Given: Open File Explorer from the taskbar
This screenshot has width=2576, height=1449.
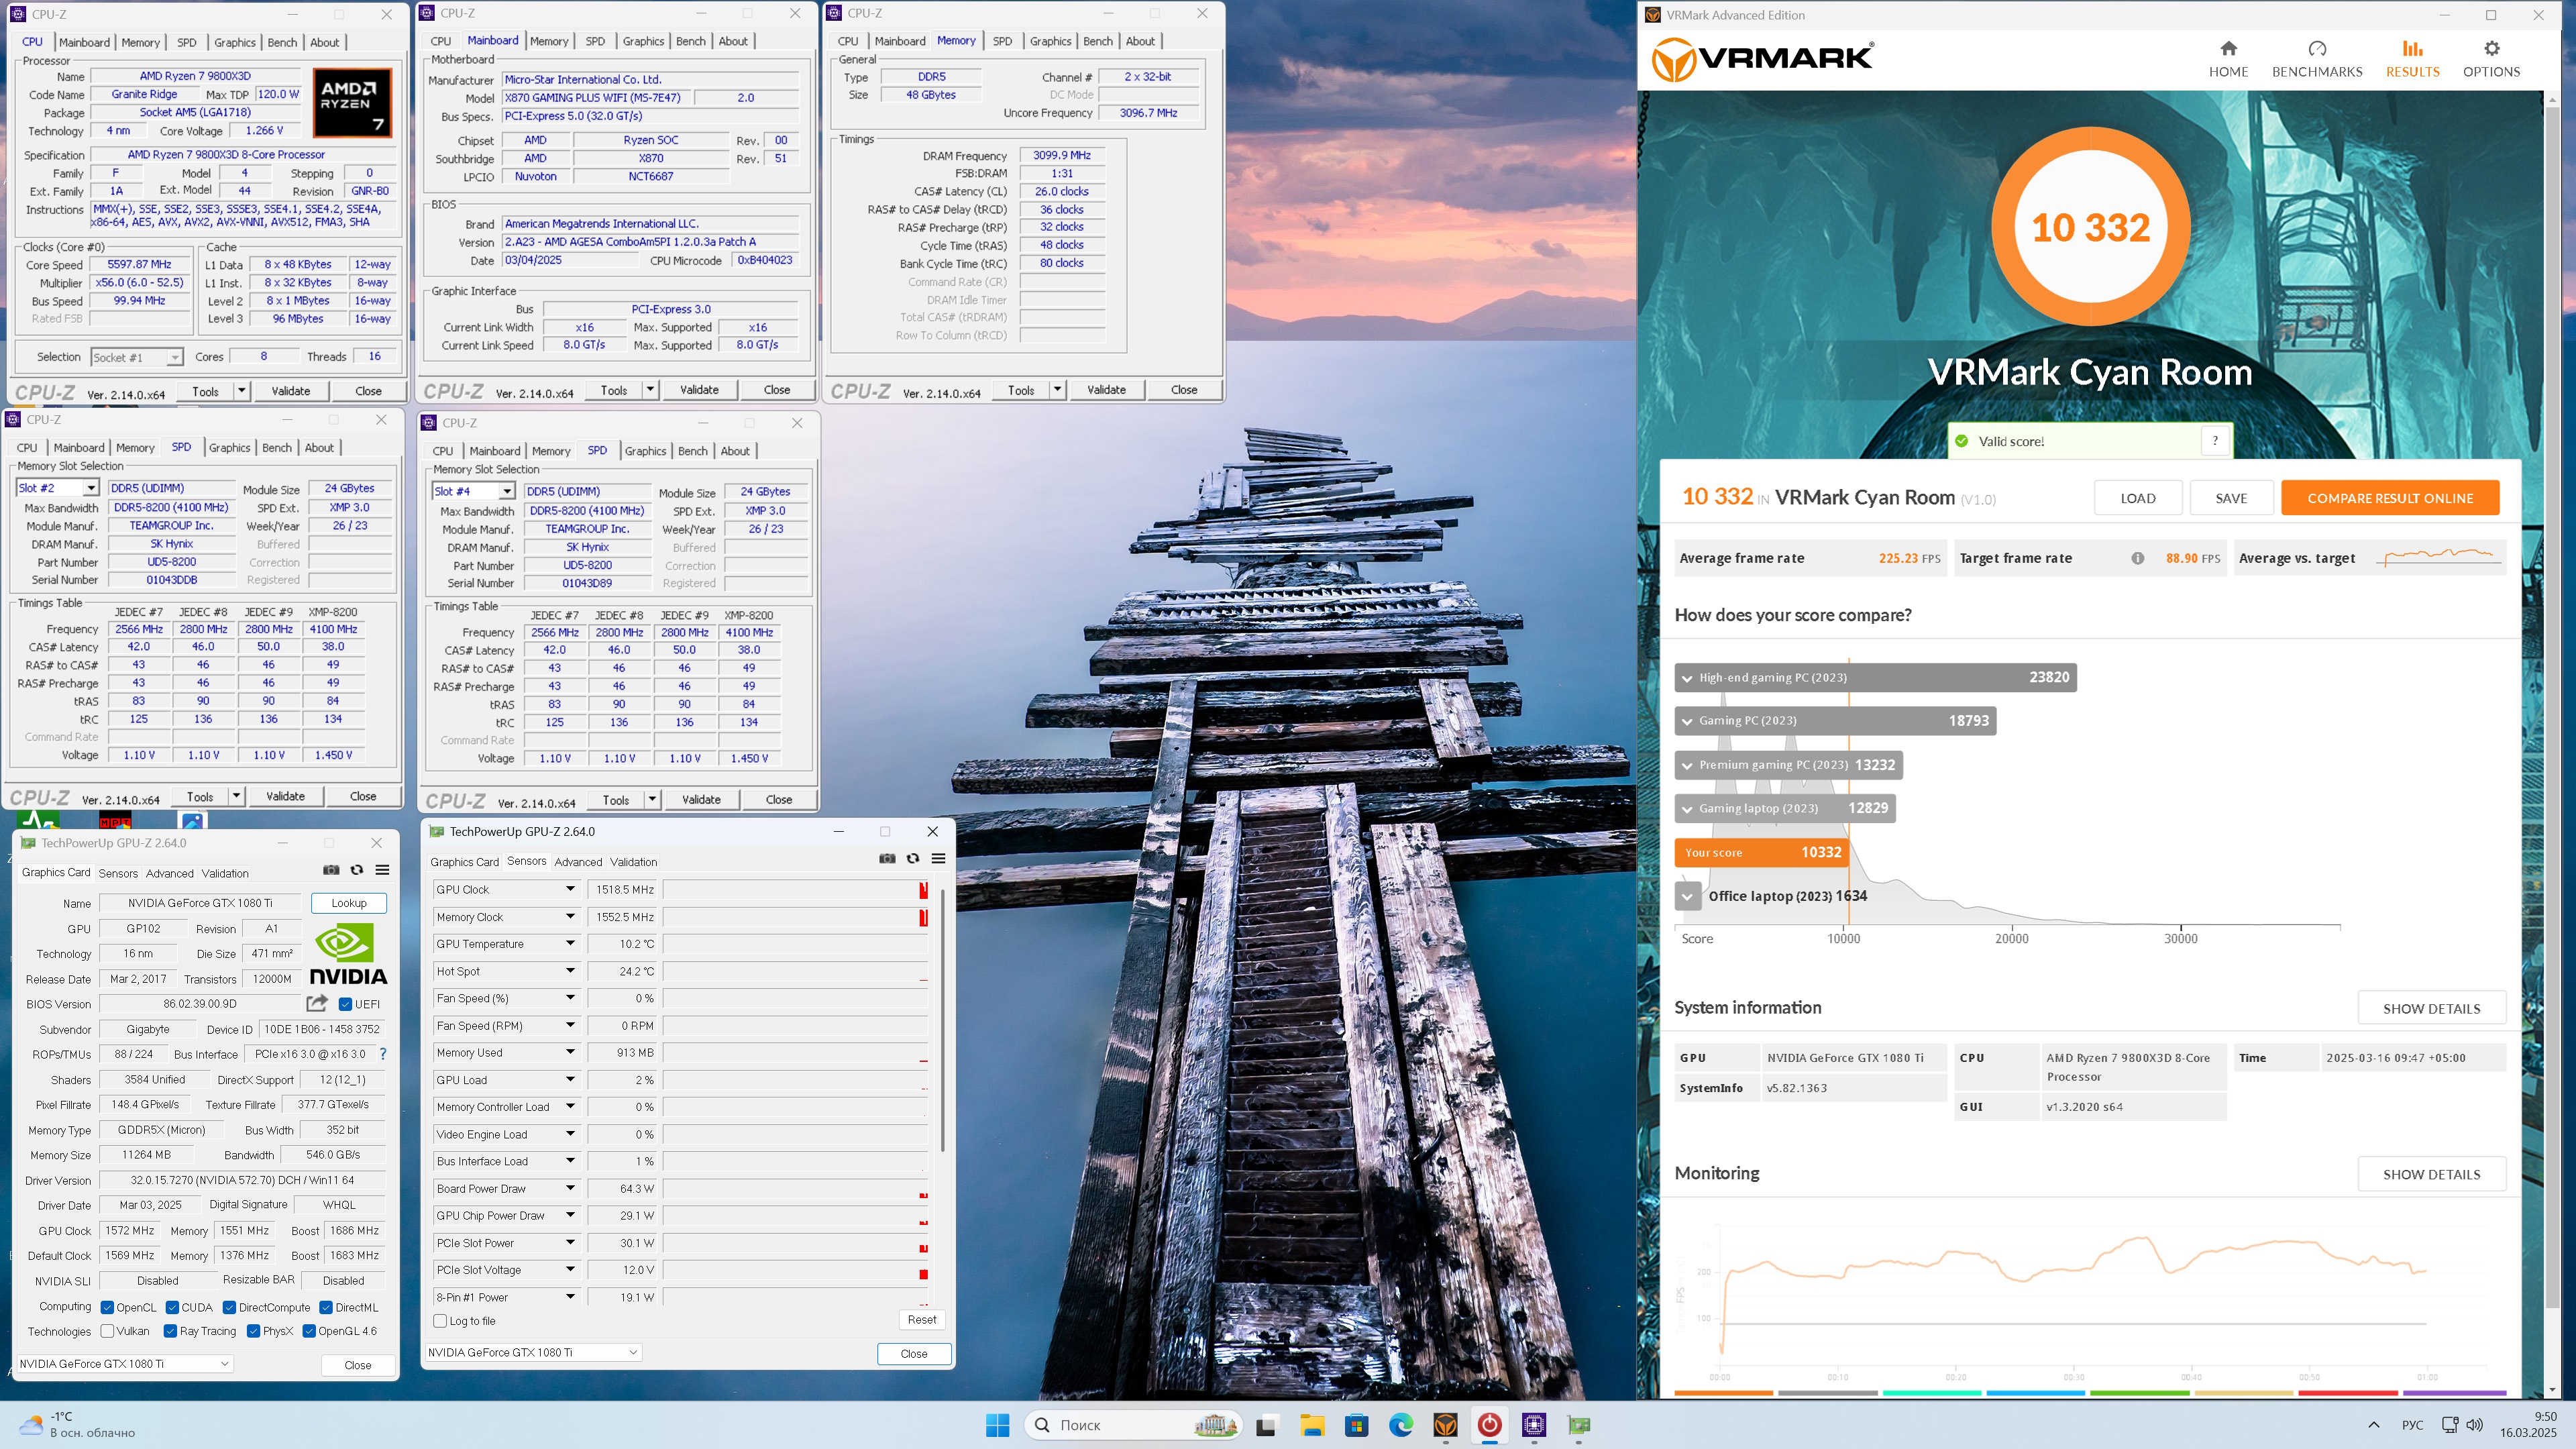Looking at the screenshot, I should 1312,1425.
